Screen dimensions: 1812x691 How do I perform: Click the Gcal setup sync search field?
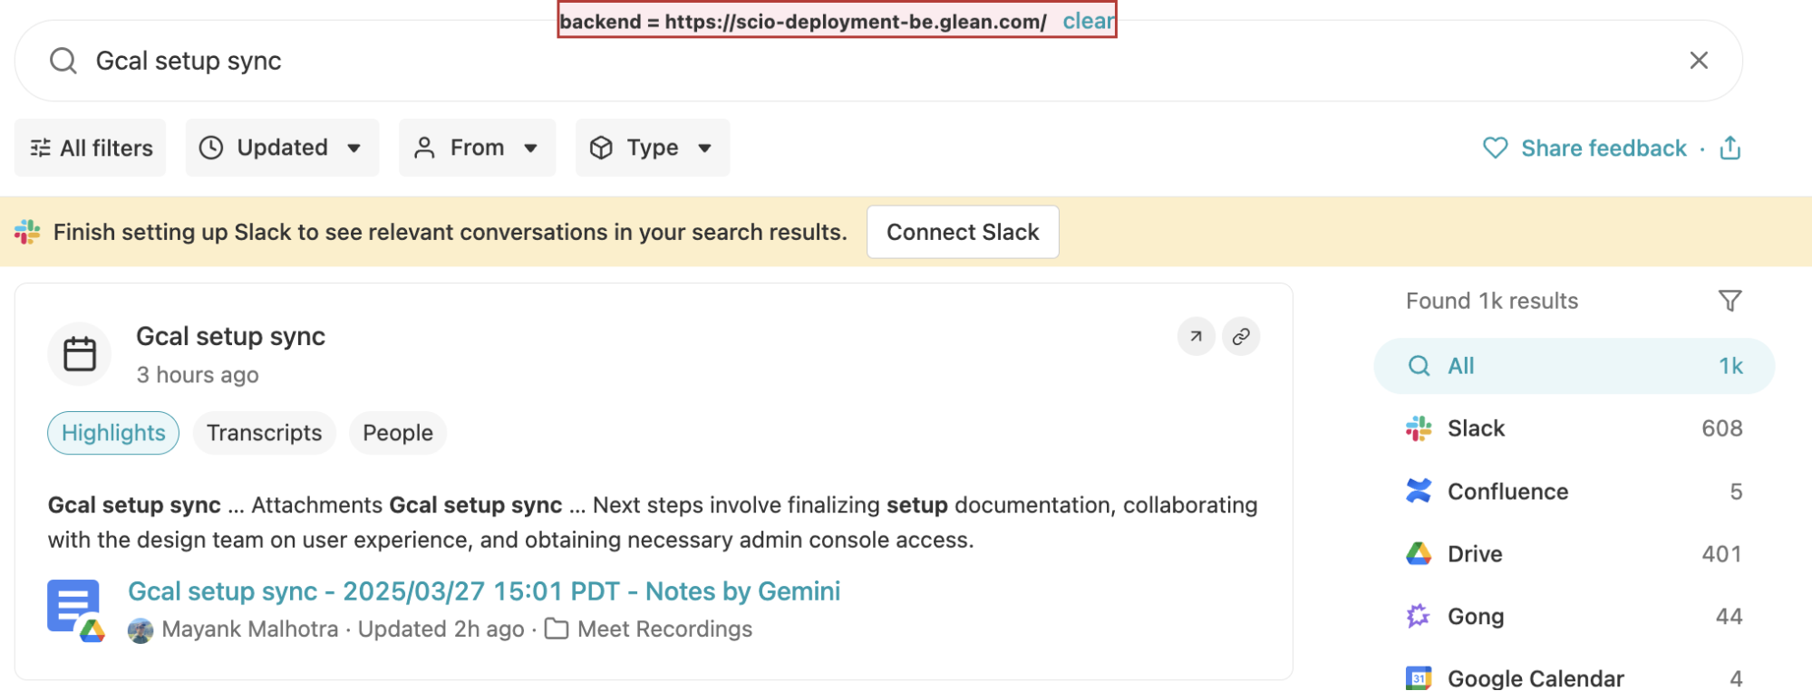click(878, 61)
